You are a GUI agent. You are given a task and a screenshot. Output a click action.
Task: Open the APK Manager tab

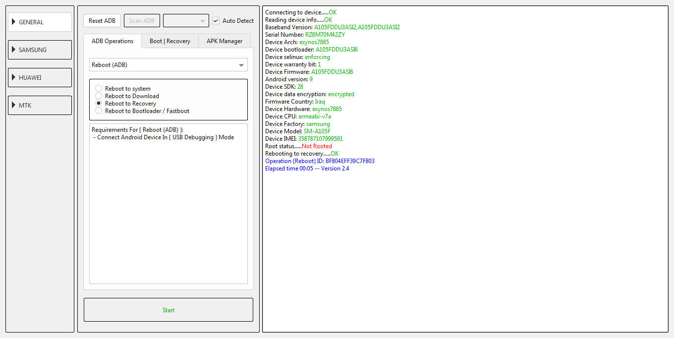[x=225, y=41]
